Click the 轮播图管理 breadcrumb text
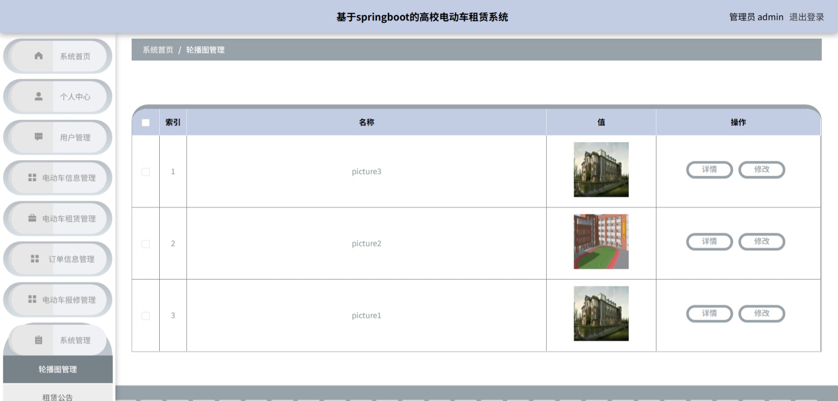Image resolution: width=838 pixels, height=401 pixels. coord(205,50)
